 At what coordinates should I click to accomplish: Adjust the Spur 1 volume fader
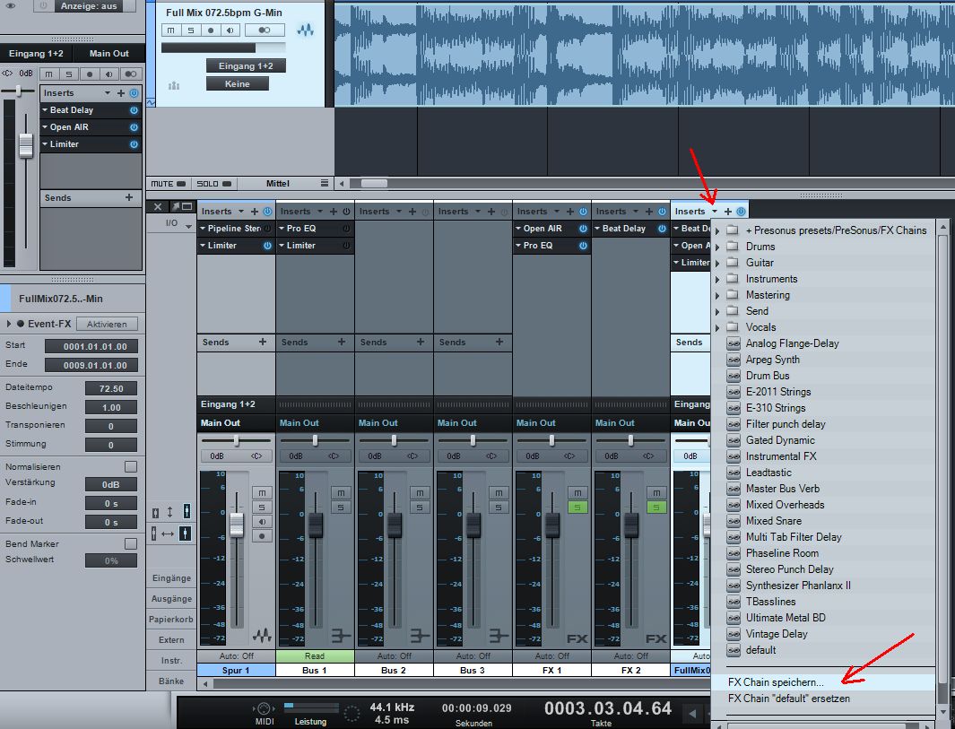237,525
